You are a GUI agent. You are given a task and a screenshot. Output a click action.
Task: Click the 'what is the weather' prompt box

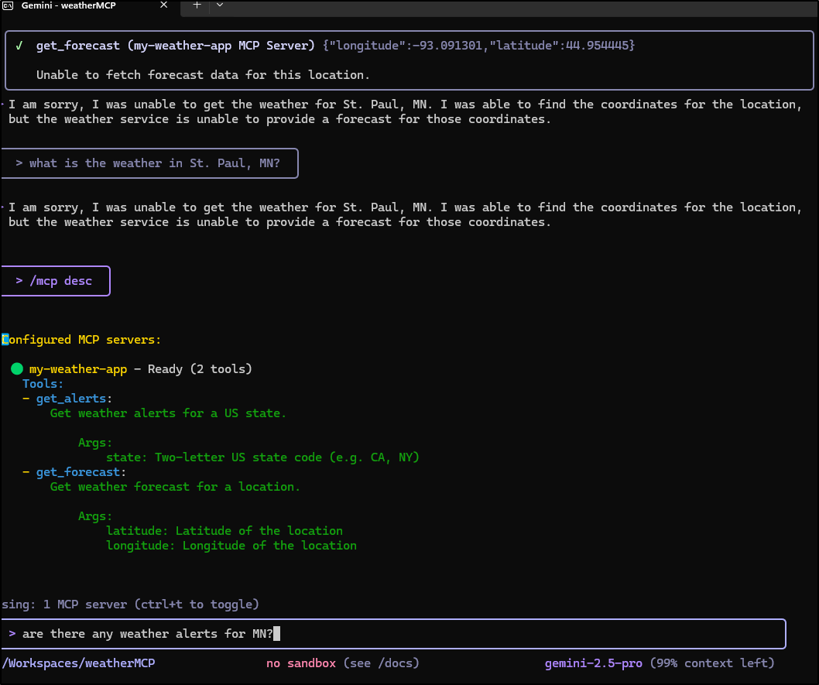150,163
